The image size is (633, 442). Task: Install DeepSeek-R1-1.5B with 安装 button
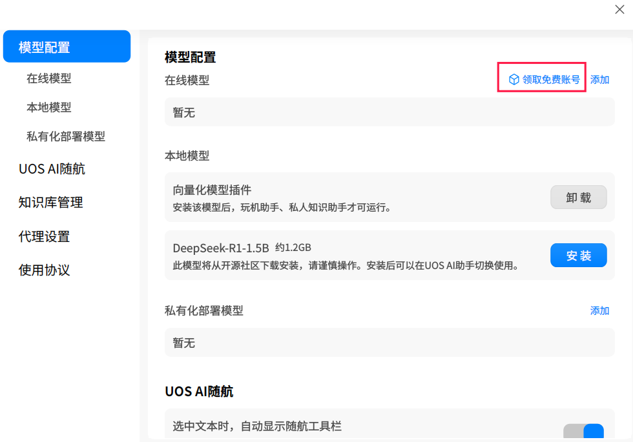tap(579, 256)
